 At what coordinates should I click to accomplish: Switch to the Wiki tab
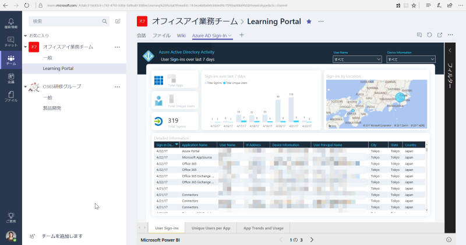pos(181,36)
